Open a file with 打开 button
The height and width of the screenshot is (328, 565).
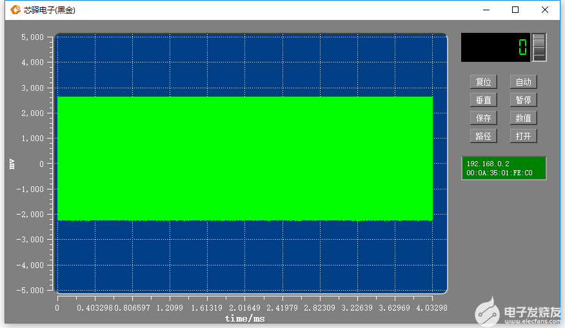523,136
